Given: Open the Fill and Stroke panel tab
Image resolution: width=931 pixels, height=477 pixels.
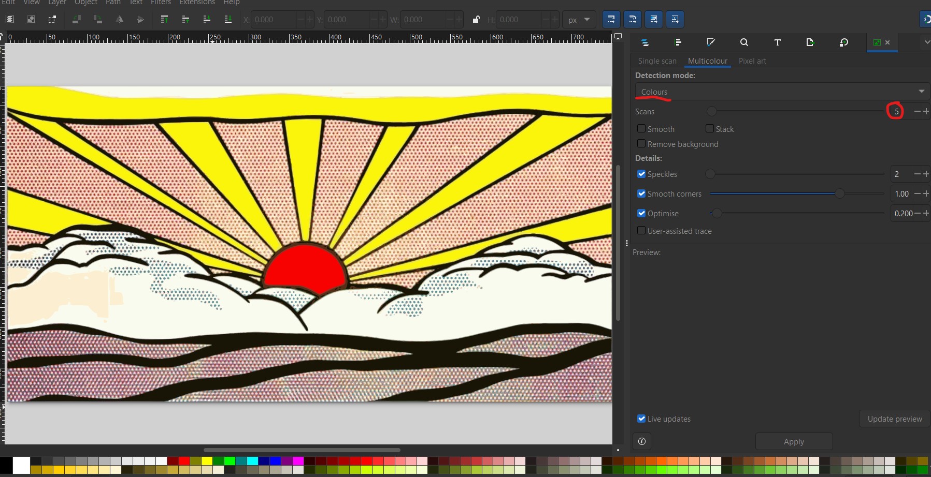Looking at the screenshot, I should coord(711,42).
